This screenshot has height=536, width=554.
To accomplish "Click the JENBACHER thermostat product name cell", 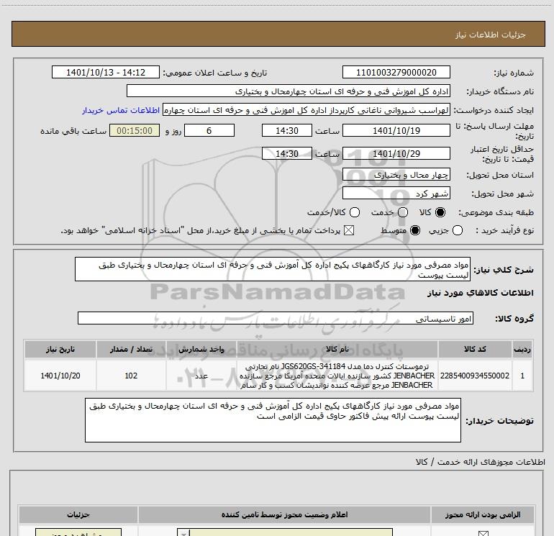I will [x=337, y=376].
